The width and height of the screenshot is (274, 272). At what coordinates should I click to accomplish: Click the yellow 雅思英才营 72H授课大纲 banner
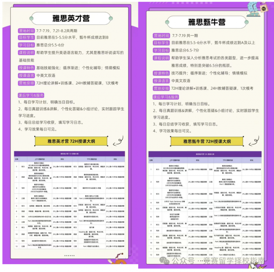71,141
